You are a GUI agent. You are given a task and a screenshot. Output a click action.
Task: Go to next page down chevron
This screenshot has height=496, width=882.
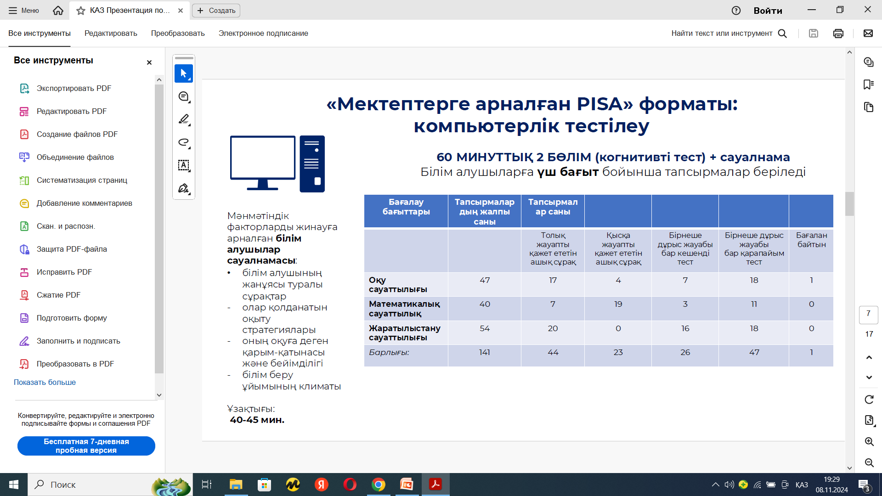(869, 378)
